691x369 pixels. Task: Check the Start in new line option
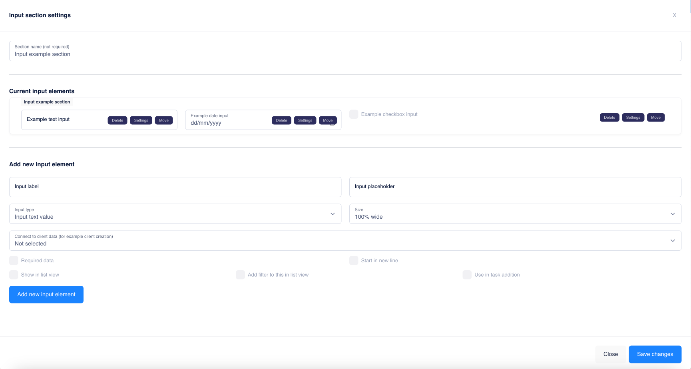click(x=354, y=261)
